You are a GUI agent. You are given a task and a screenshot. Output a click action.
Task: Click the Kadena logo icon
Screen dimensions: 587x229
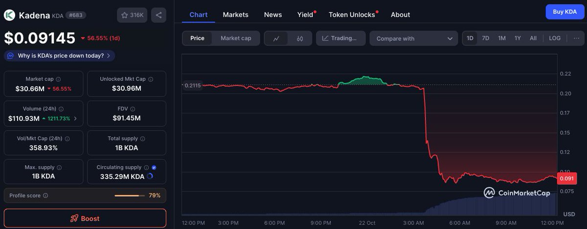pyautogui.click(x=10, y=15)
